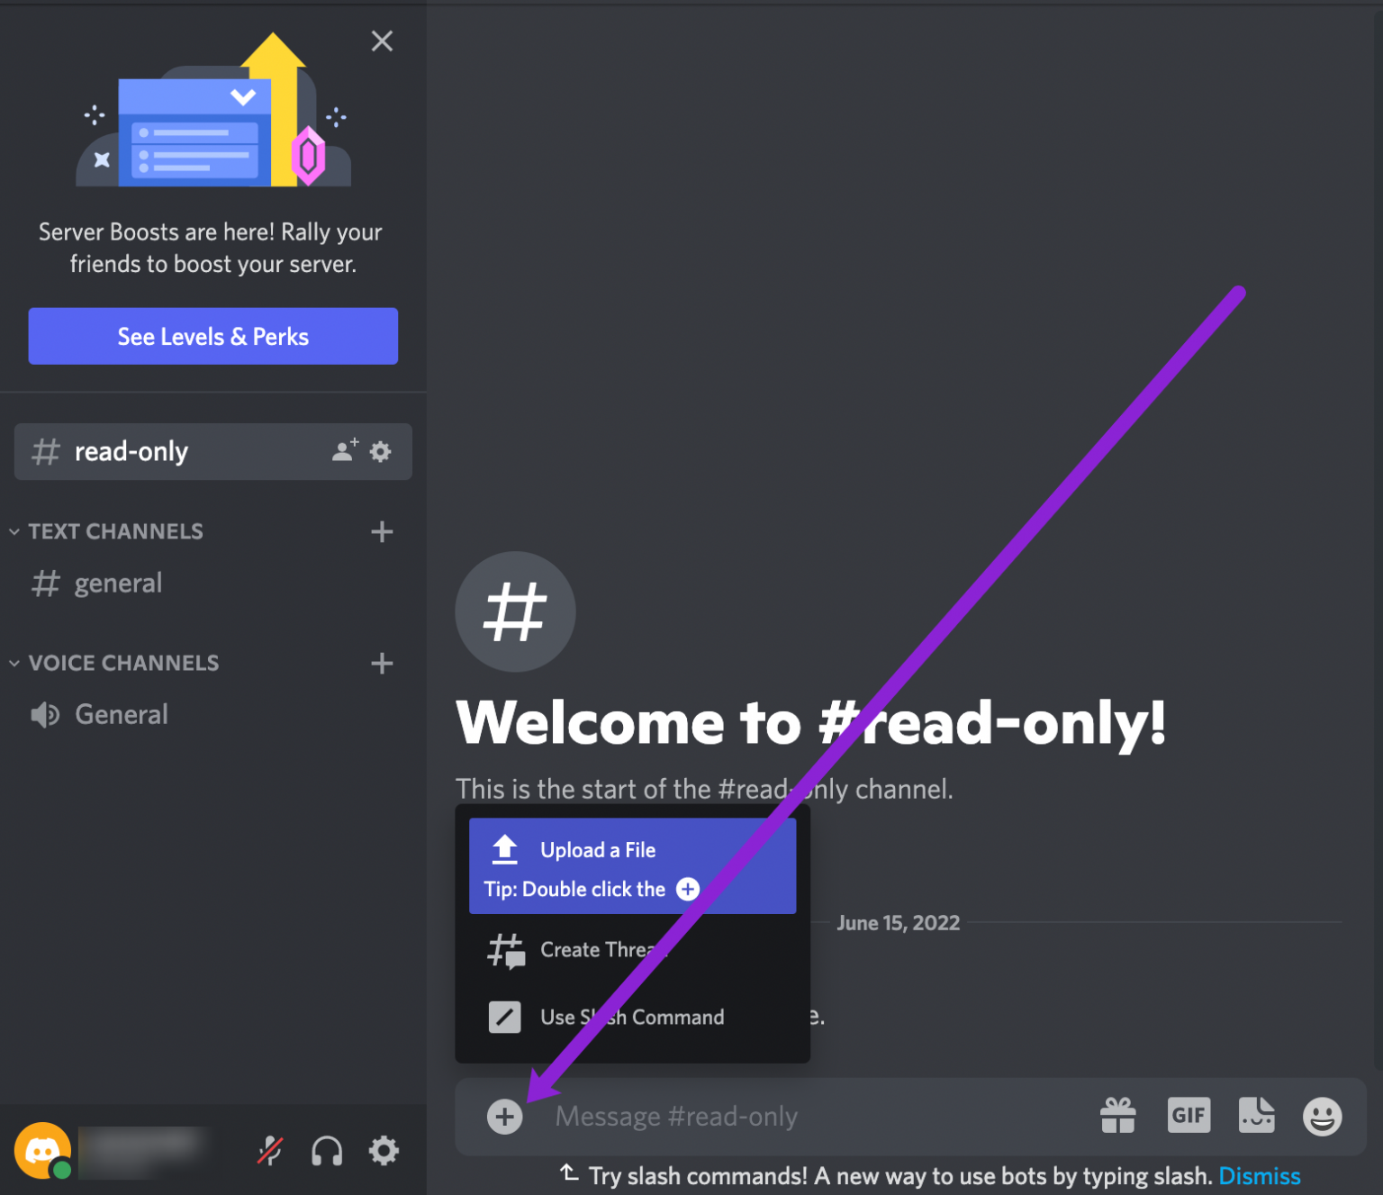1383x1195 pixels.
Task: Choose Use Slash Command option
Action: [630, 1018]
